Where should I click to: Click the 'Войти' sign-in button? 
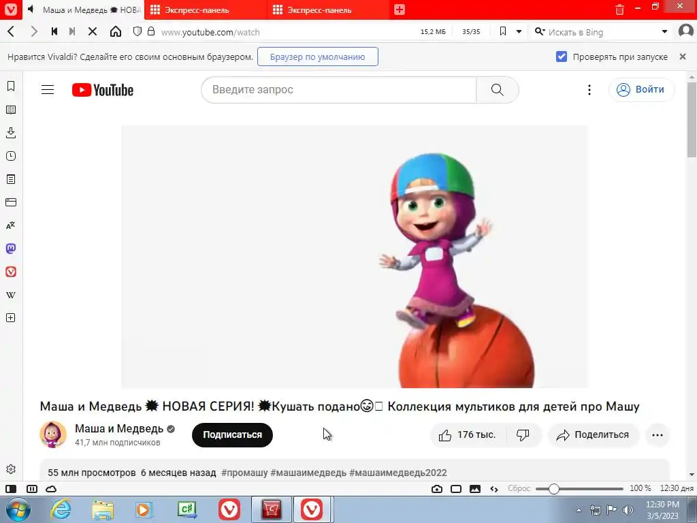[x=641, y=89]
